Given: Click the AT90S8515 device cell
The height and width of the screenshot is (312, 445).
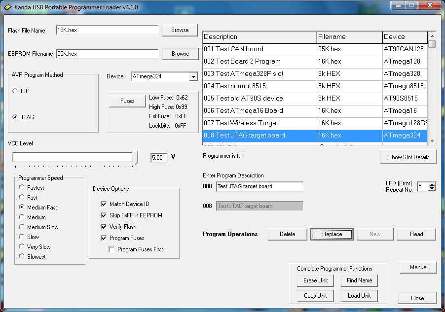Looking at the screenshot, I should click(x=405, y=99).
